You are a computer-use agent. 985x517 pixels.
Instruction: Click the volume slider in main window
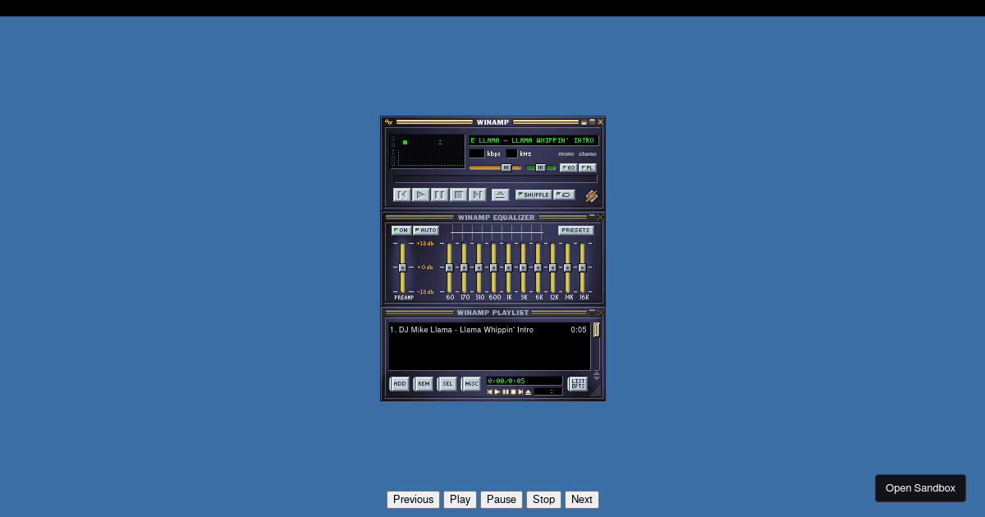coord(495,167)
